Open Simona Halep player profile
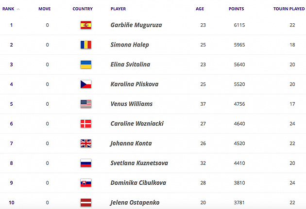Image resolution: width=306 pixels, height=209 pixels. (x=130, y=45)
